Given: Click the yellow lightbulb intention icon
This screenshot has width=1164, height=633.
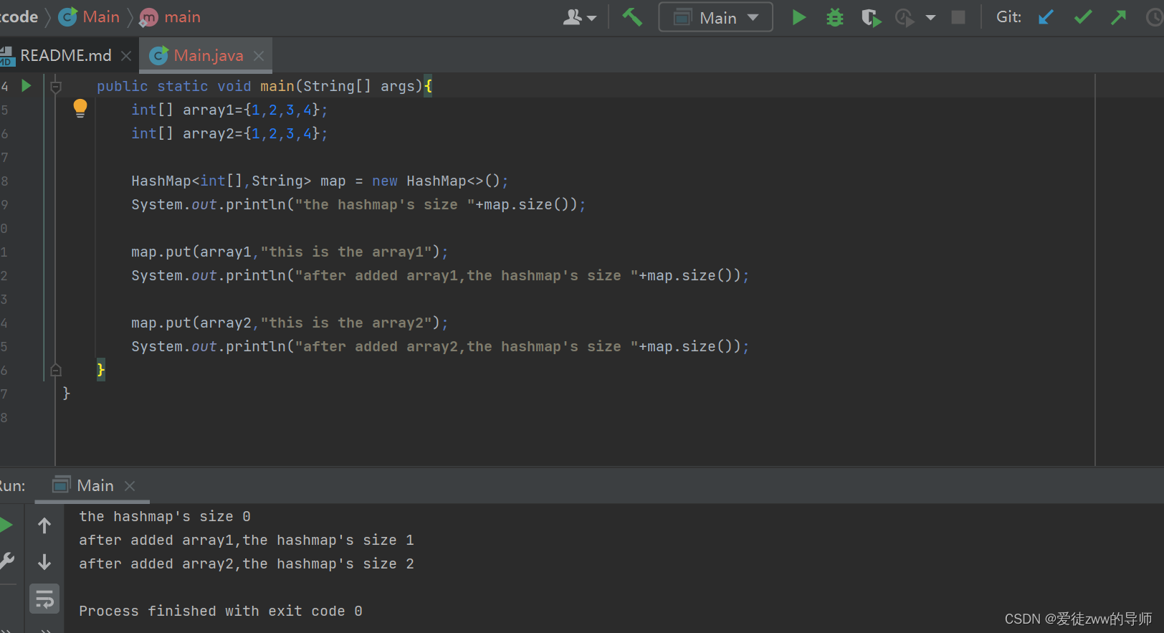Looking at the screenshot, I should pyautogui.click(x=80, y=109).
